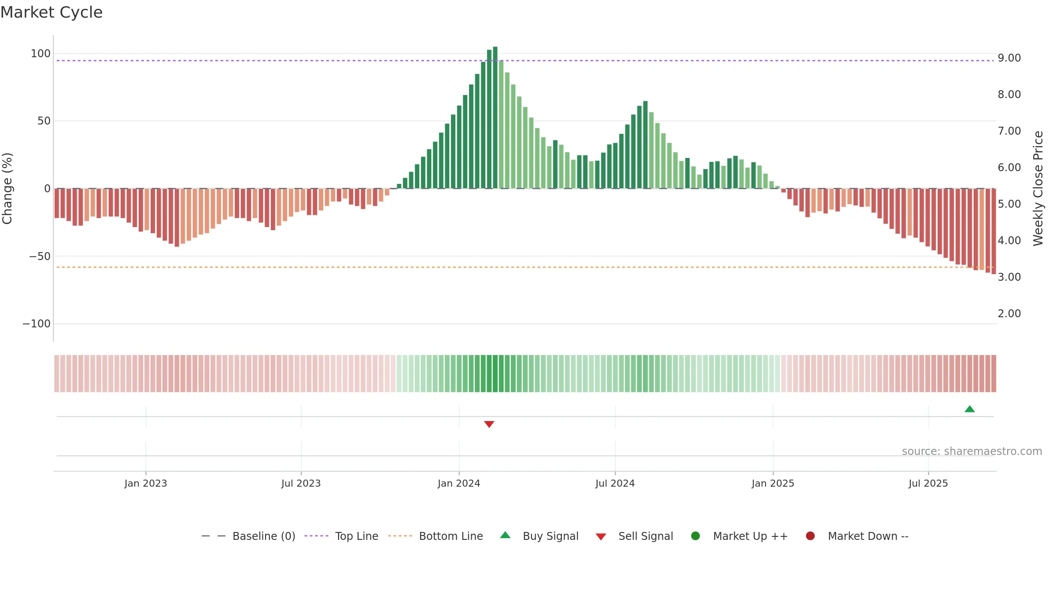Click the red triangle icon in legend

tap(601, 537)
